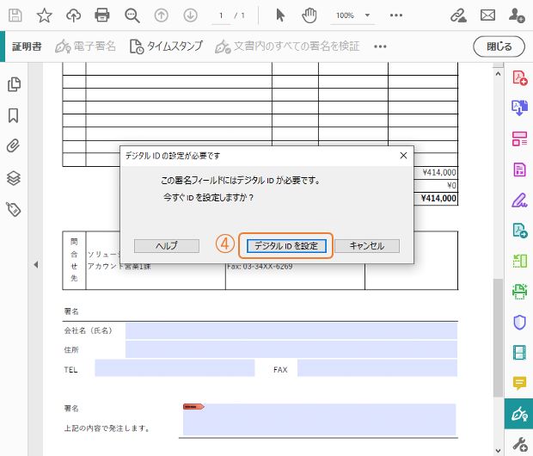Click the ¥0 value cell
The width and height of the screenshot is (533, 456).
point(451,186)
